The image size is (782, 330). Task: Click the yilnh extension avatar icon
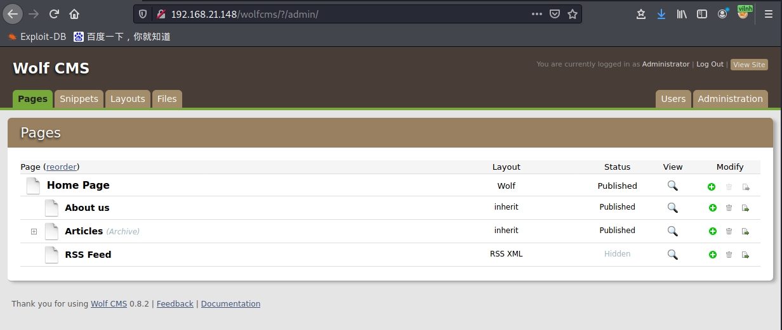(x=743, y=13)
